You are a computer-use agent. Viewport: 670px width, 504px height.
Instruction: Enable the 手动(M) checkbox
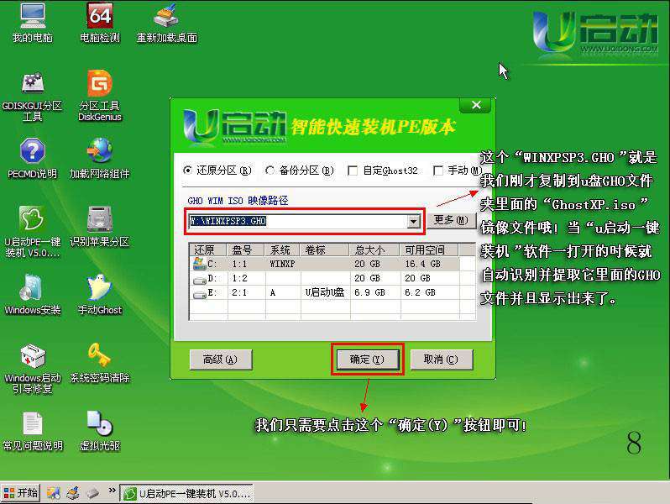[438, 171]
